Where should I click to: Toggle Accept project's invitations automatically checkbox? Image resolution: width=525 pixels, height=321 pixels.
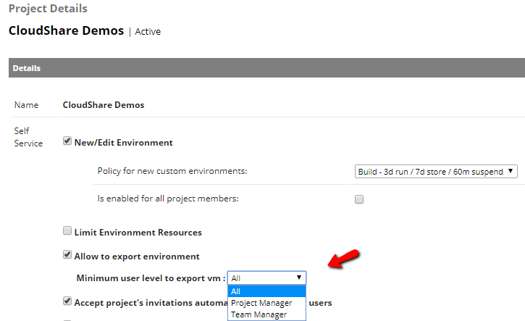(67, 301)
